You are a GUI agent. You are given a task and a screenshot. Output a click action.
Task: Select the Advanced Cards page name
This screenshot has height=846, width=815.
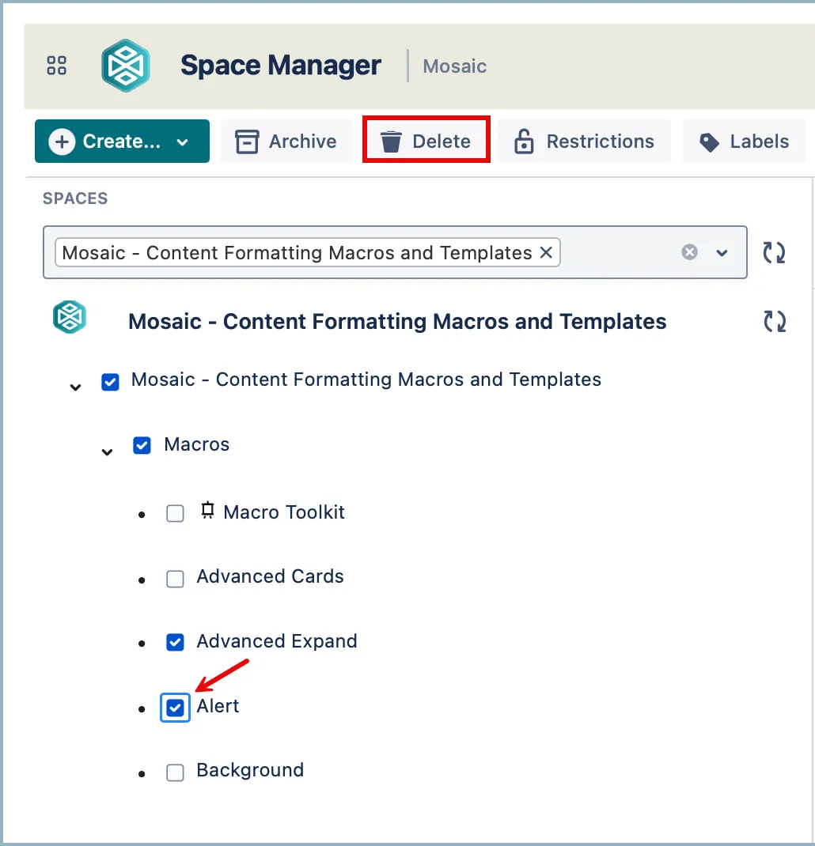[x=270, y=576]
